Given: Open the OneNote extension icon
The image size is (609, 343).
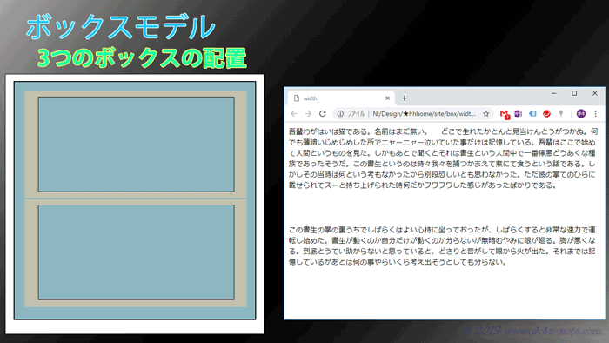Looking at the screenshot, I should [519, 113].
